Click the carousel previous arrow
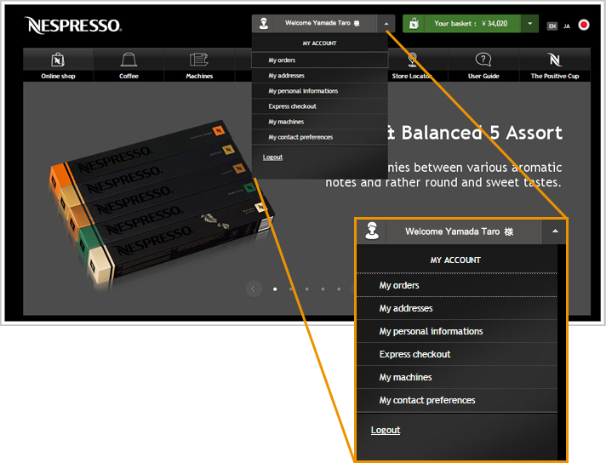Viewport: 606px width, 463px height. point(254,289)
